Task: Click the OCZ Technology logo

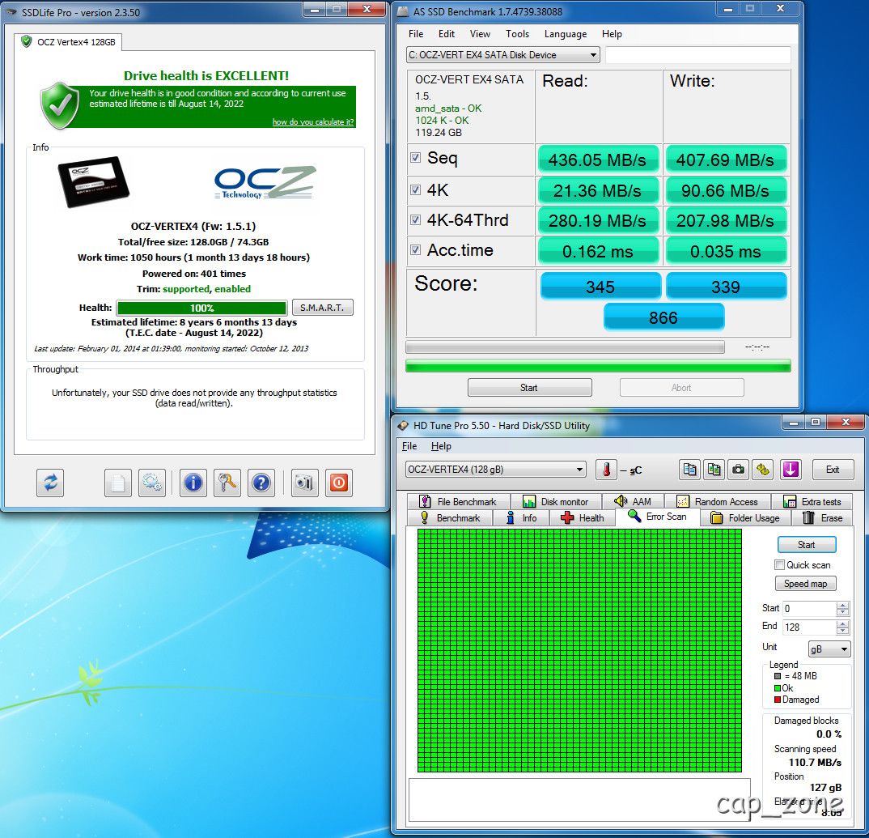Action: [x=265, y=182]
